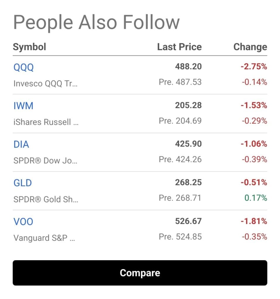Select the SPDR Gold Shares fund name
The width and height of the screenshot is (280, 299).
pos(46,199)
